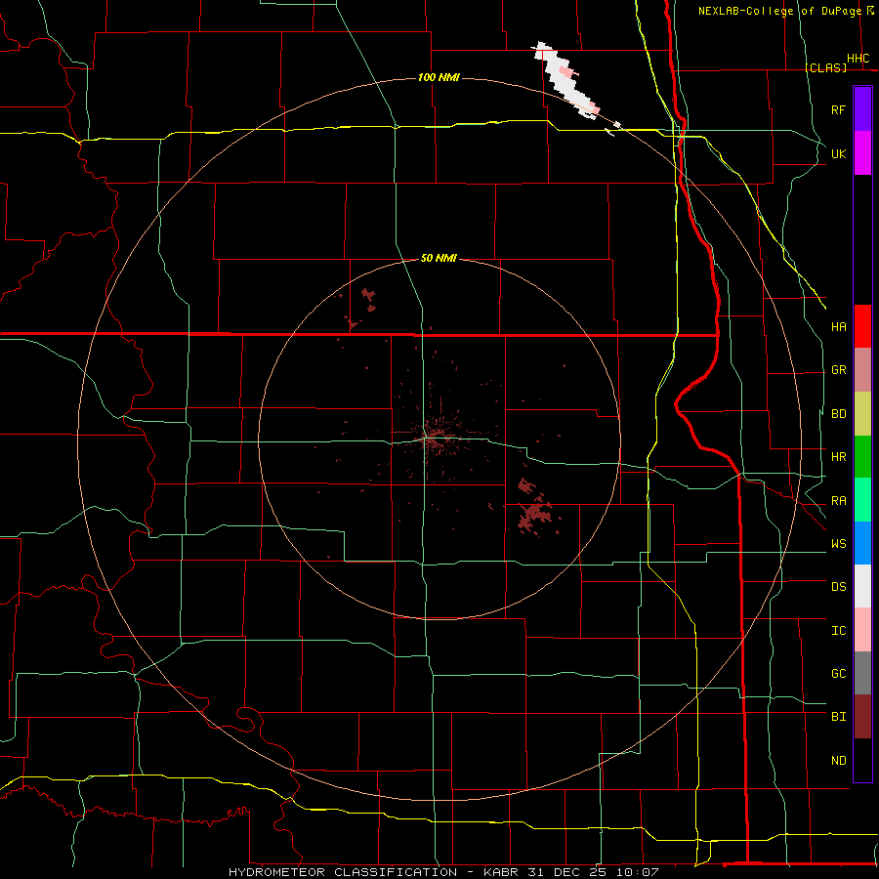Click the ND legend label

(839, 760)
